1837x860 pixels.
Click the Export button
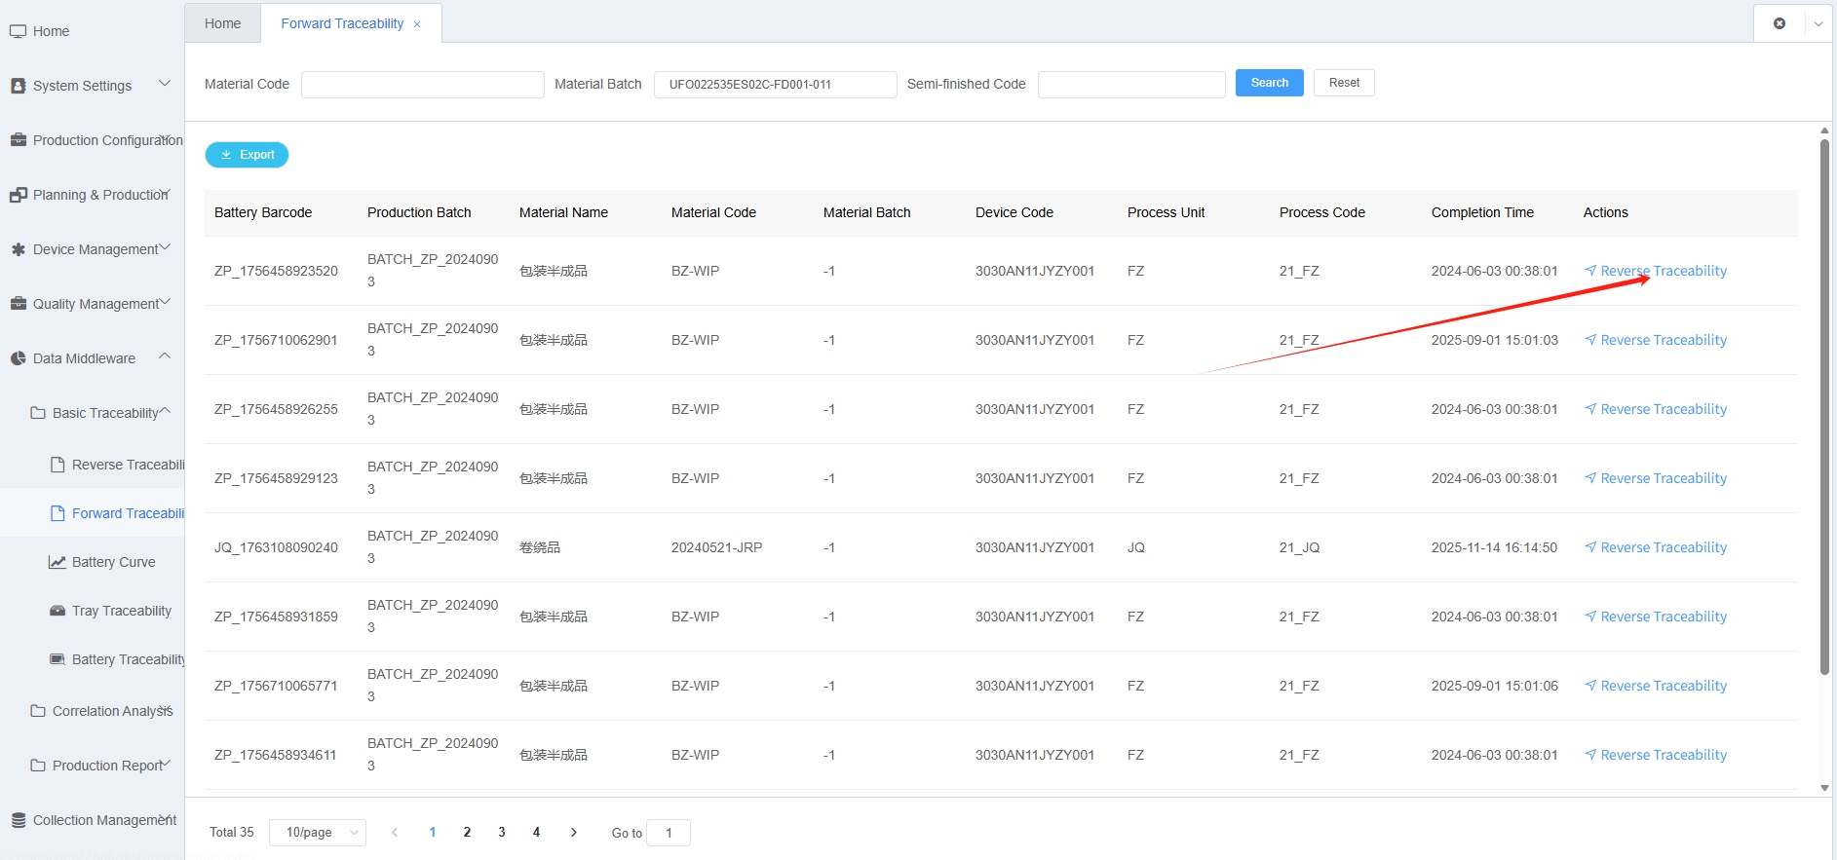tap(247, 155)
